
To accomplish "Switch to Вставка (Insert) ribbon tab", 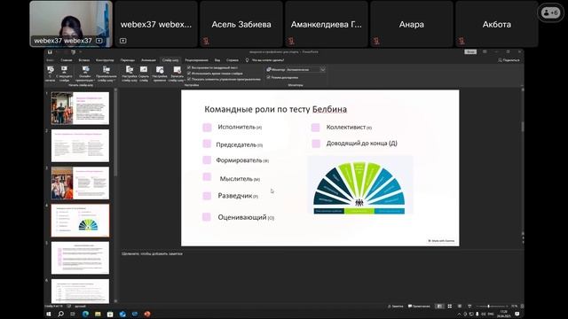I will (84, 60).
